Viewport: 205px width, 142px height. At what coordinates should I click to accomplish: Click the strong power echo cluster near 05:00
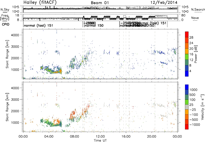point(56,72)
